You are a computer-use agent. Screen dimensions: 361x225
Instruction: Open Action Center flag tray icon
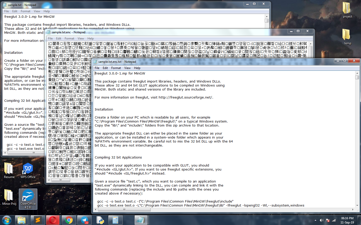[328, 220]
